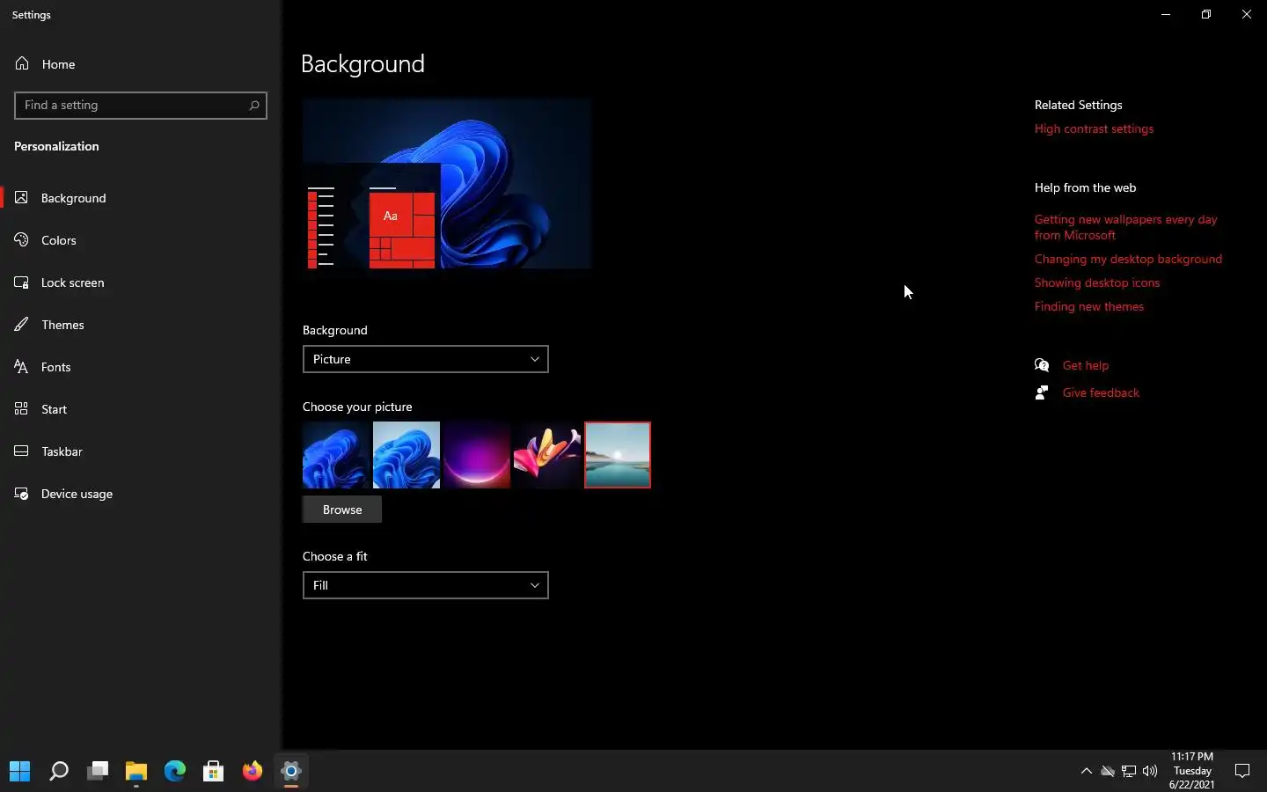Click the OneDrive cloud tray icon
1267x792 pixels.
[1108, 772]
